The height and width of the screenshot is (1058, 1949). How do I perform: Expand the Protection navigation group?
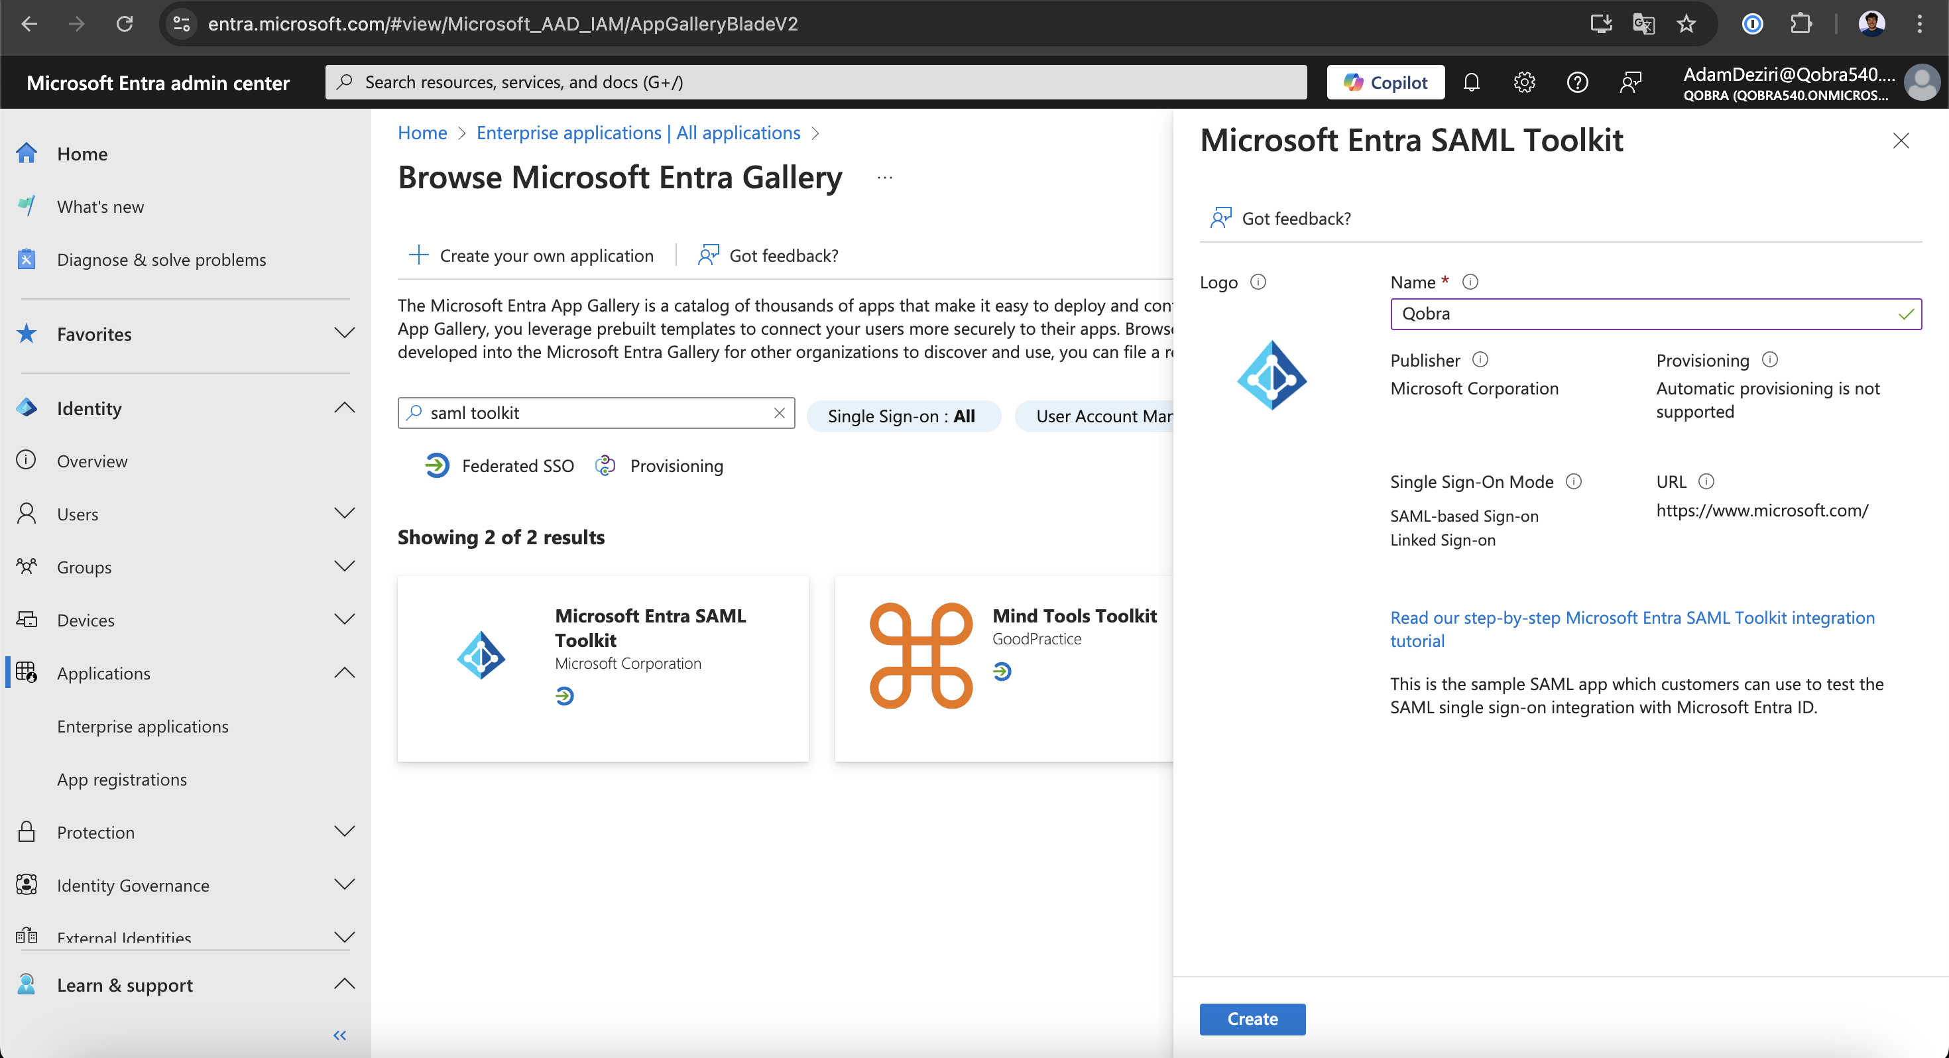coord(344,832)
